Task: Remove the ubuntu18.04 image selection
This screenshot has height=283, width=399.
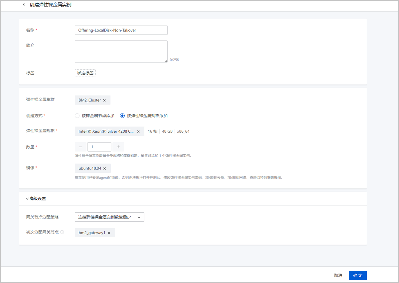Action: tap(105, 169)
